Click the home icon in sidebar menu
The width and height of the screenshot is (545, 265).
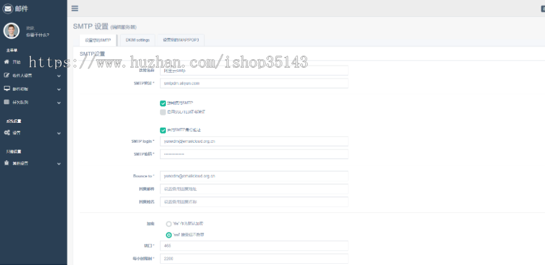7,62
